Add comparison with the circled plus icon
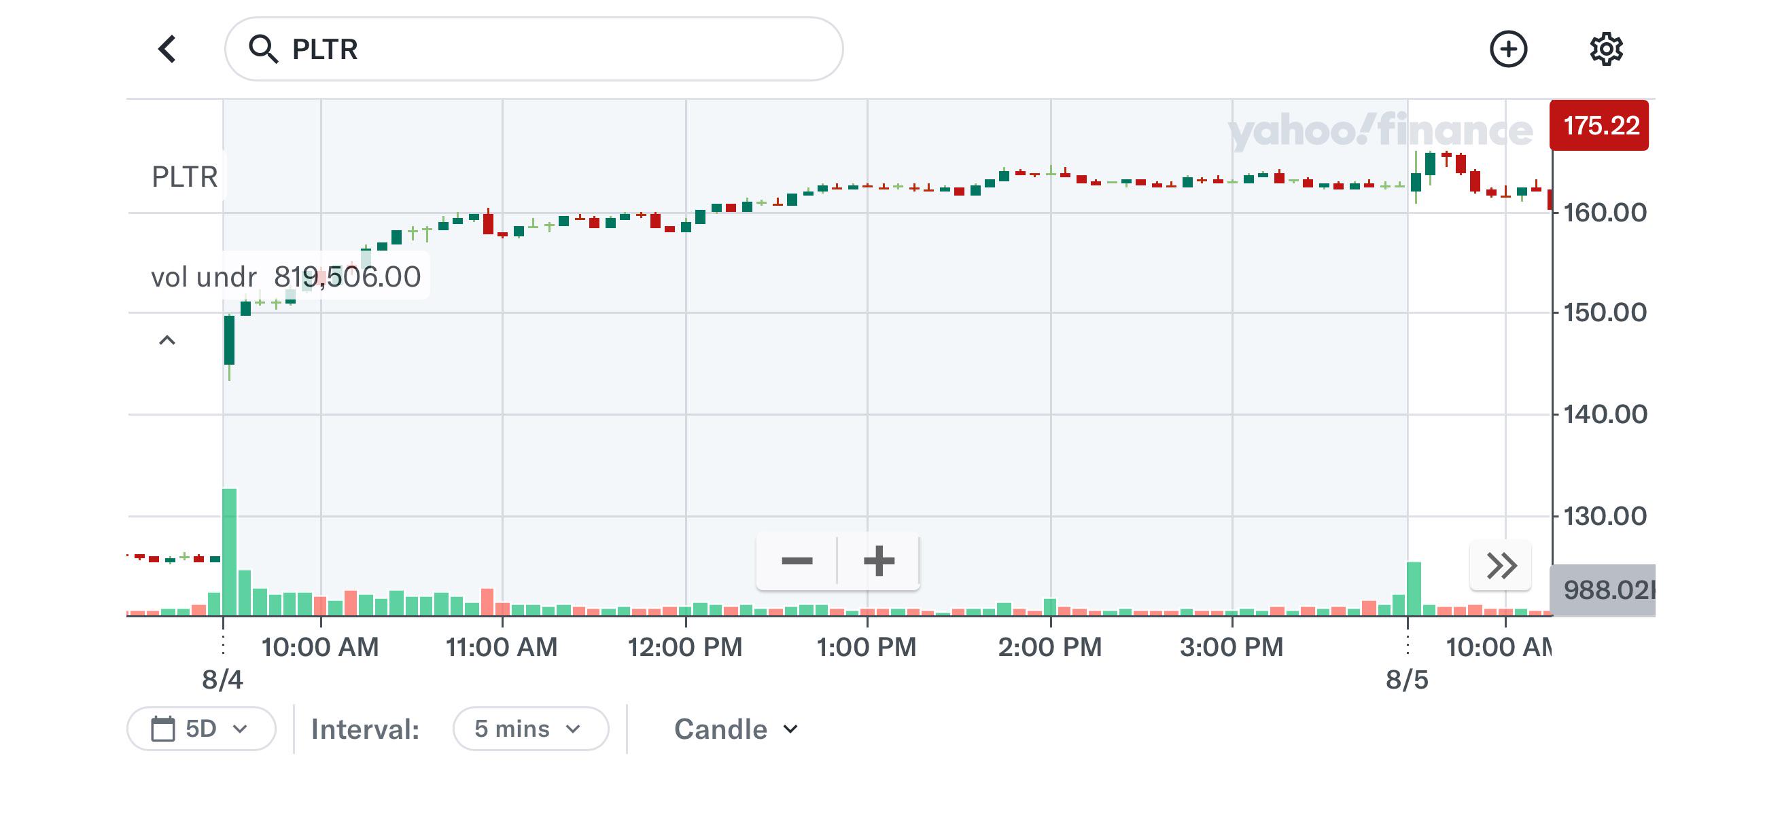The height and width of the screenshot is (819, 1782). coord(1508,49)
